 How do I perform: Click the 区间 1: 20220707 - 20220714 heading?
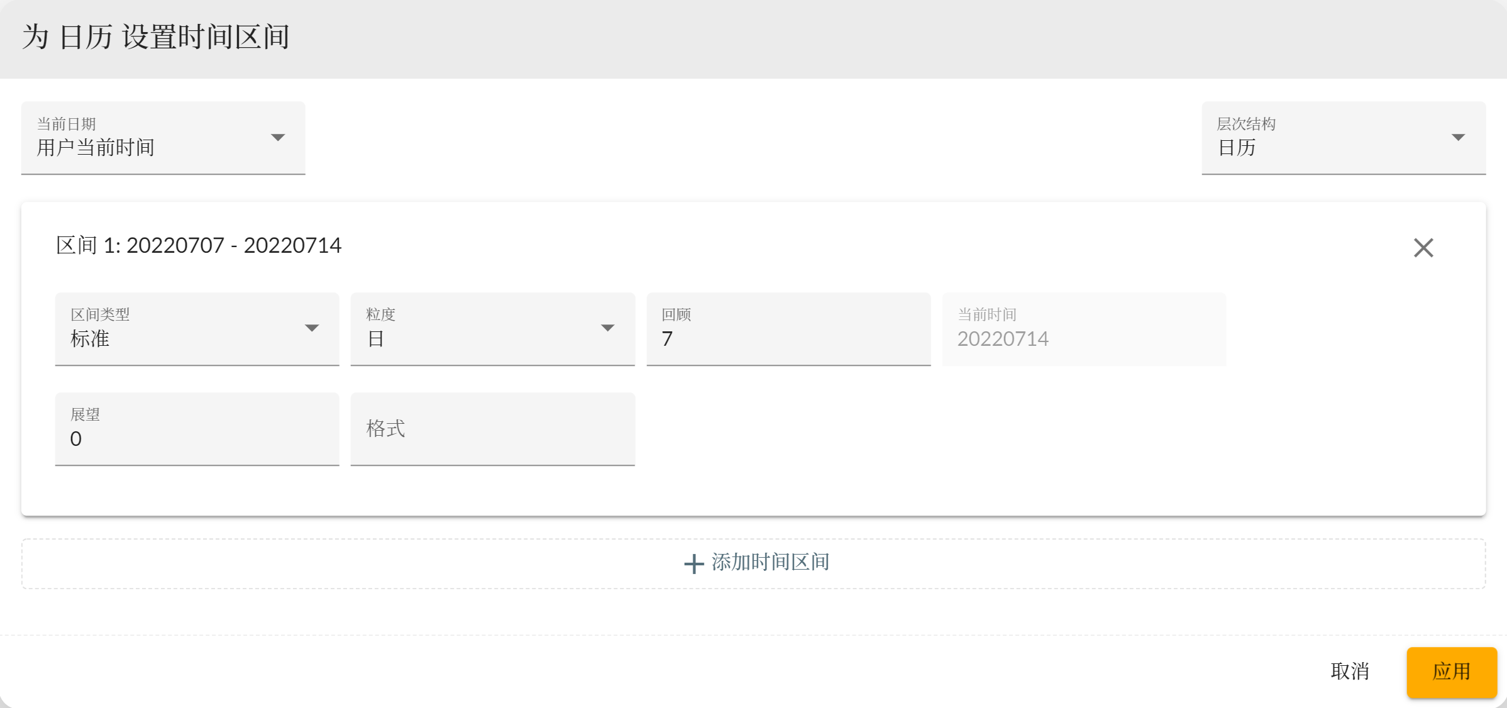tap(199, 245)
